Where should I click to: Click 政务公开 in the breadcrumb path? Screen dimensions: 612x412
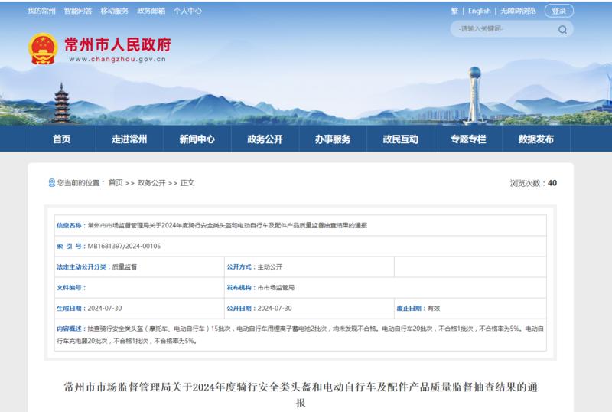(151, 182)
